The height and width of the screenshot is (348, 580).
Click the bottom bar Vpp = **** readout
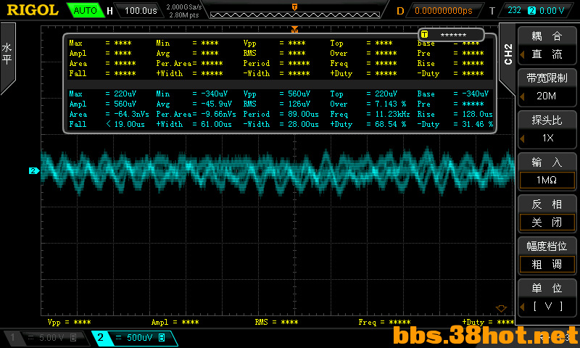(x=69, y=323)
